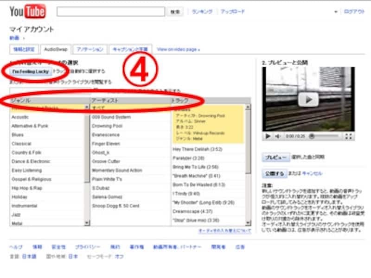Choose artist Snoop Dogg ft. 50 Cent
The height and width of the screenshot is (278, 371).
pos(115,206)
